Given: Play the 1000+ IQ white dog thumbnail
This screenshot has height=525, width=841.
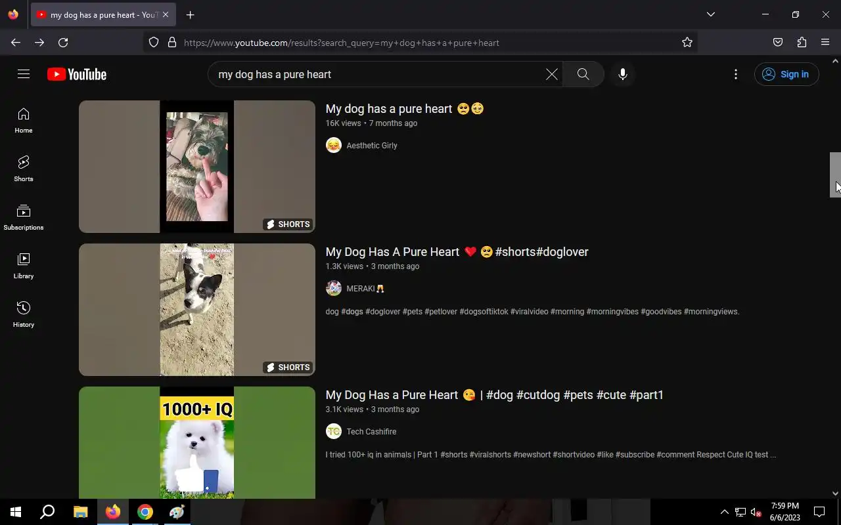Looking at the screenshot, I should (197, 442).
